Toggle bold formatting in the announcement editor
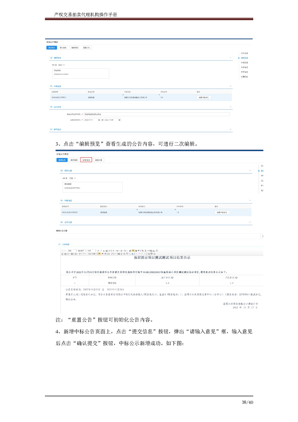The height and width of the screenshot is (422, 298). pyautogui.click(x=98, y=250)
